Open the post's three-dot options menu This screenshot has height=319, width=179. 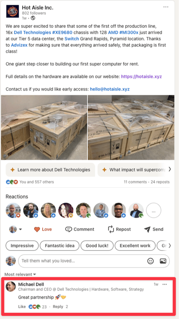pos(166,7)
